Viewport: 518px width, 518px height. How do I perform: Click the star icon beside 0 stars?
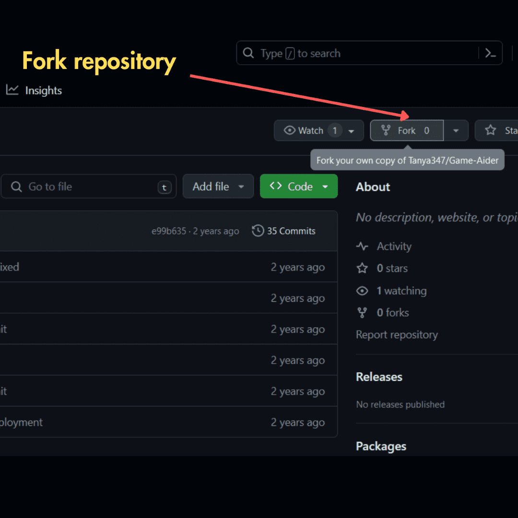362,268
